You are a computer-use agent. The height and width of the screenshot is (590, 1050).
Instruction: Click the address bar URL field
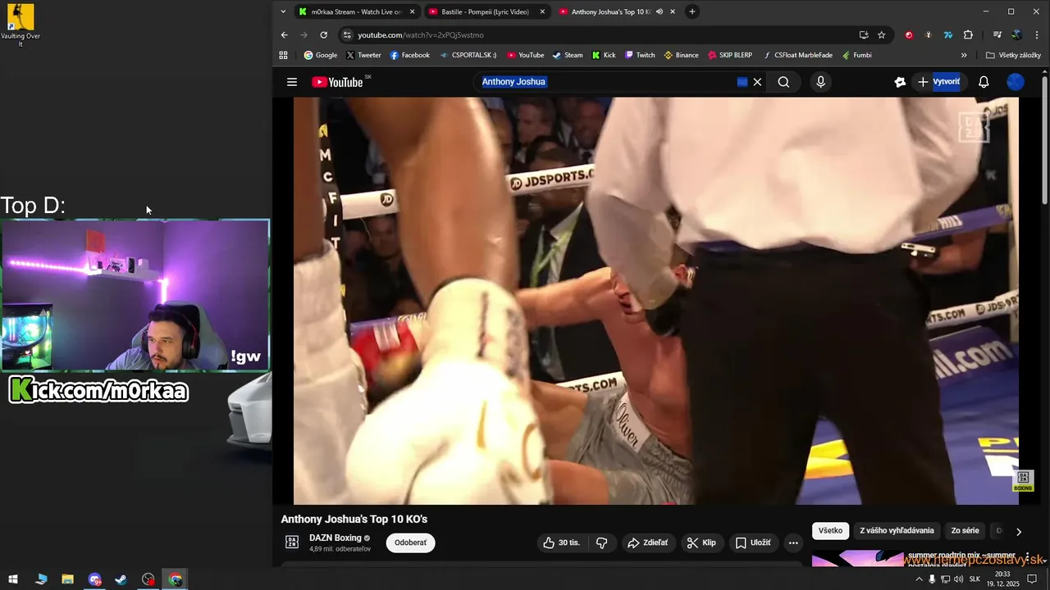point(603,35)
